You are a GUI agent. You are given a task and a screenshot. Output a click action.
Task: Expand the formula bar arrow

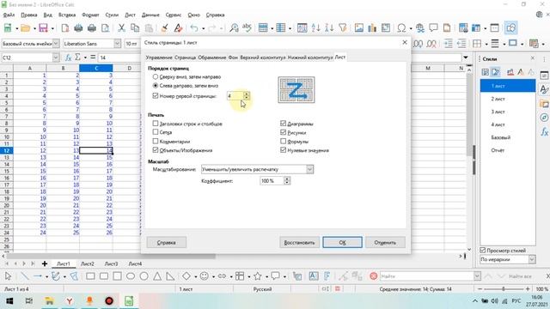[466, 58]
